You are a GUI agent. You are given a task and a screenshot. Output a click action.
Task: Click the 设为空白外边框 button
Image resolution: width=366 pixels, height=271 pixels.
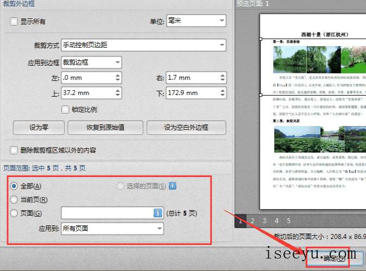pos(186,128)
